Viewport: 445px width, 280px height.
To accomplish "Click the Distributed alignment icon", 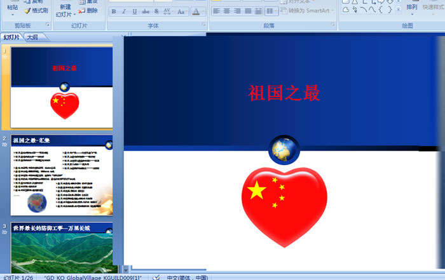I will pos(258,11).
